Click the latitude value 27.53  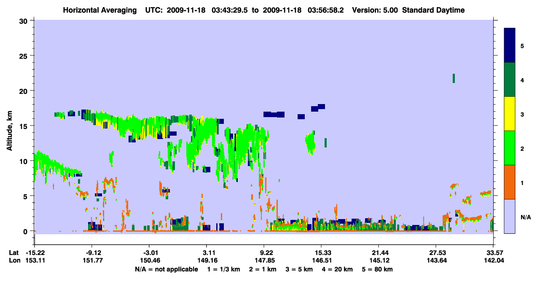click(x=436, y=253)
